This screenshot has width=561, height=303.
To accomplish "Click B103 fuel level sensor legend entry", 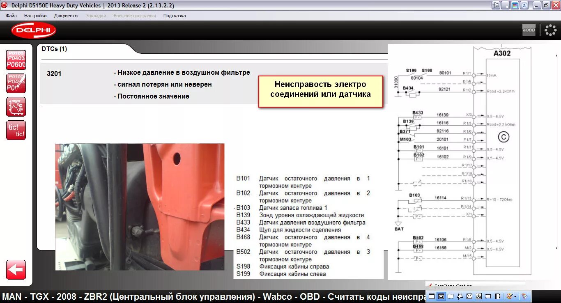I will point(282,208).
